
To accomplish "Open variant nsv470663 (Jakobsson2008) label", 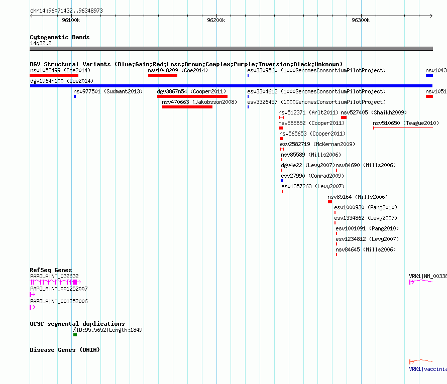I will tap(199, 102).
